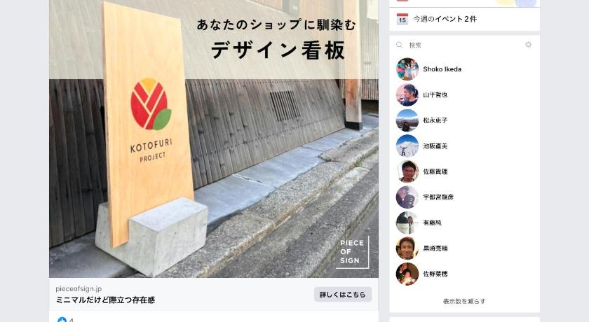The height and width of the screenshot is (322, 589).
Task: Open Shoko Ikeda's profile picture
Action: [407, 69]
